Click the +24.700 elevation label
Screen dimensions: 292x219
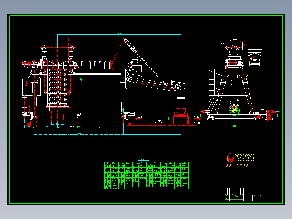(x=196, y=123)
